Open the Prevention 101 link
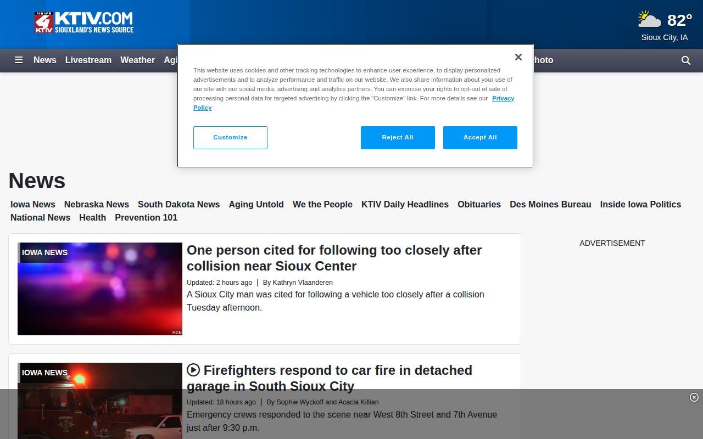Viewport: 703px width, 439px height. pos(146,217)
